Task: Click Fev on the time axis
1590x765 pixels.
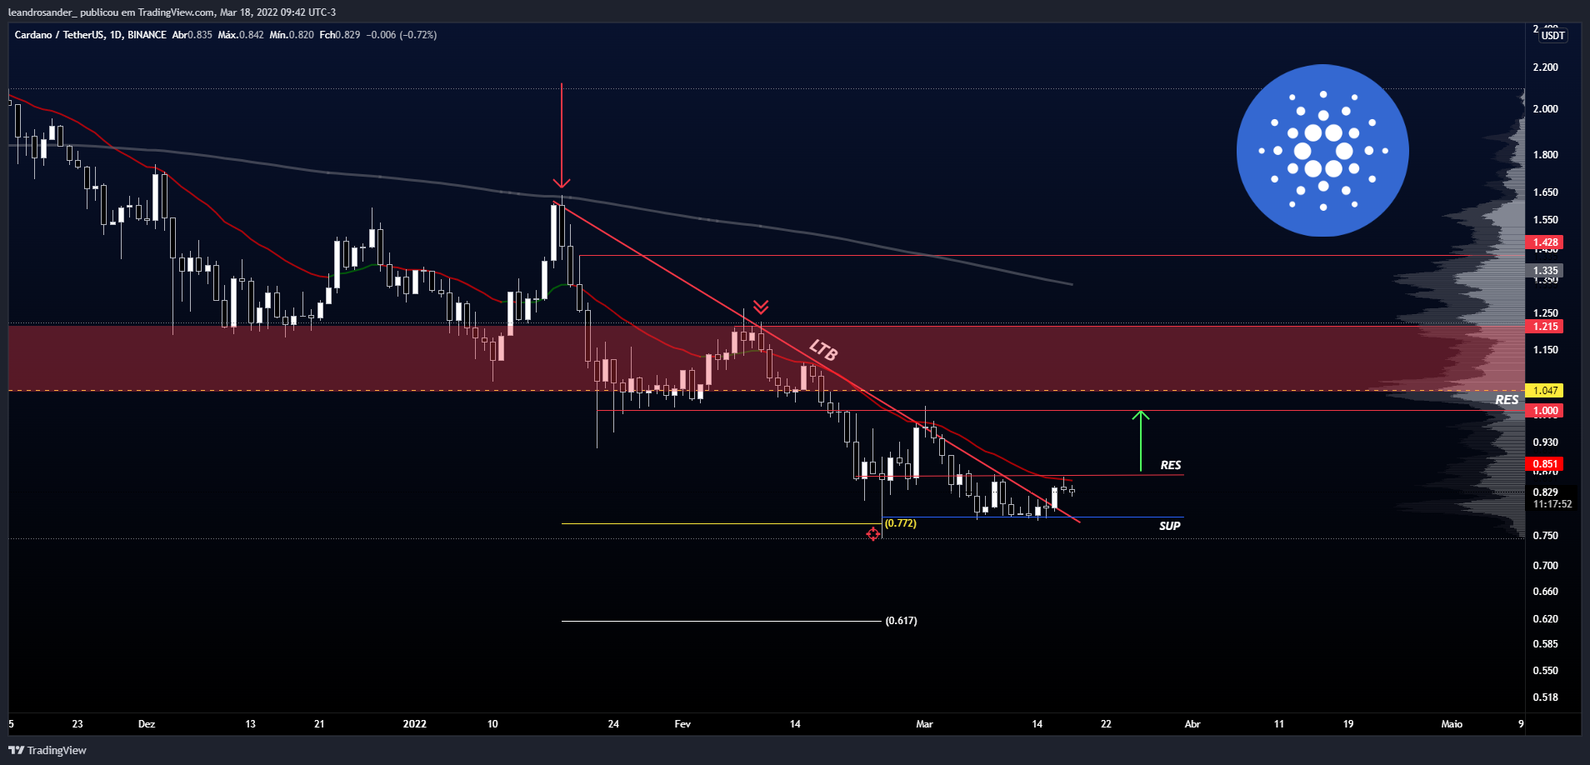Action: 682,724
